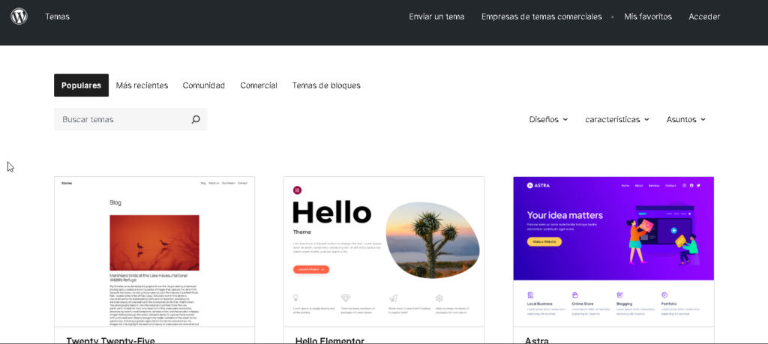Open Mis favoritos link
Image resolution: width=768 pixels, height=344 pixels.
tap(648, 16)
